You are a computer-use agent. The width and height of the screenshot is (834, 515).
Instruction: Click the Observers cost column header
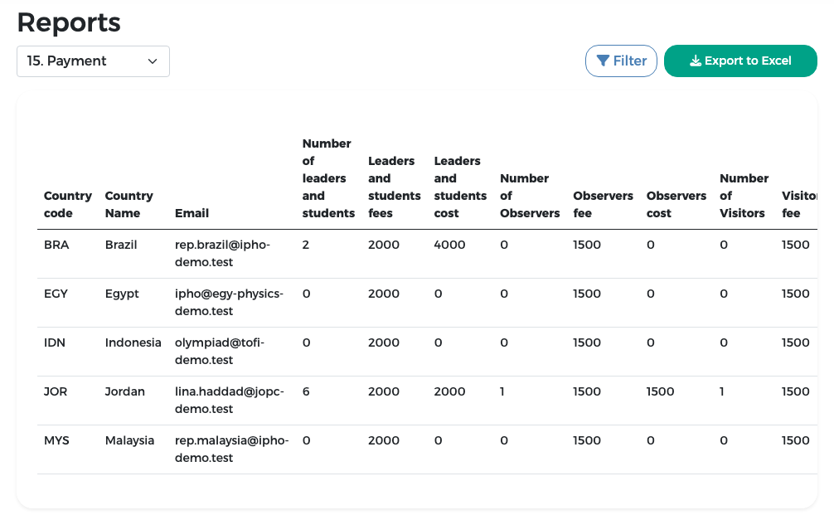point(676,204)
